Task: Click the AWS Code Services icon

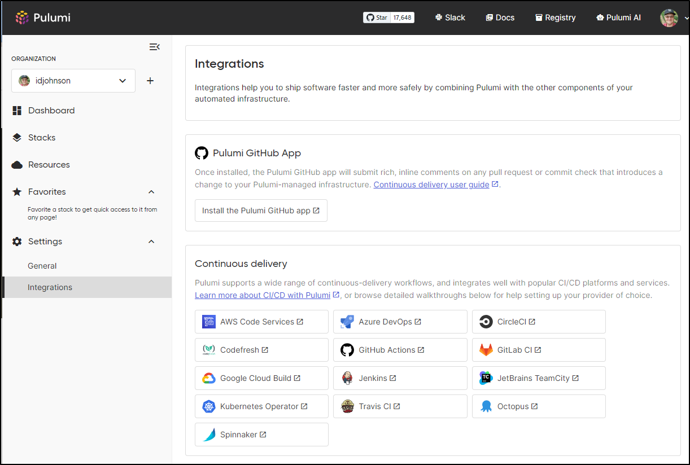Action: 209,322
